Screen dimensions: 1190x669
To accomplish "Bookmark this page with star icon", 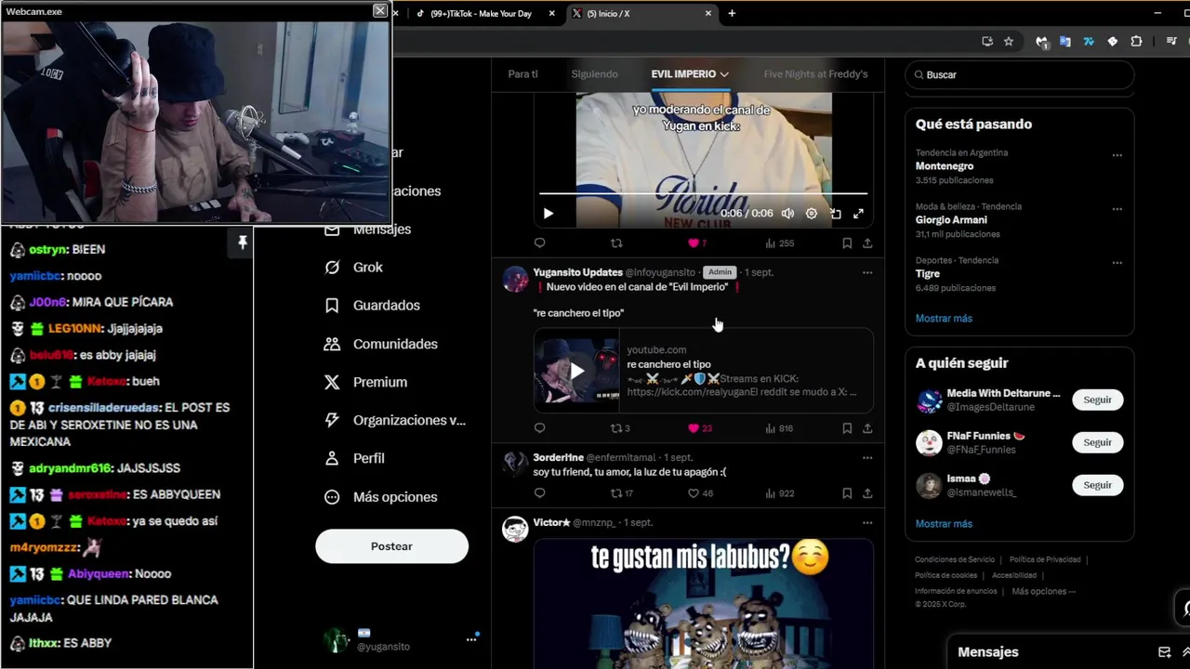I will (1009, 42).
